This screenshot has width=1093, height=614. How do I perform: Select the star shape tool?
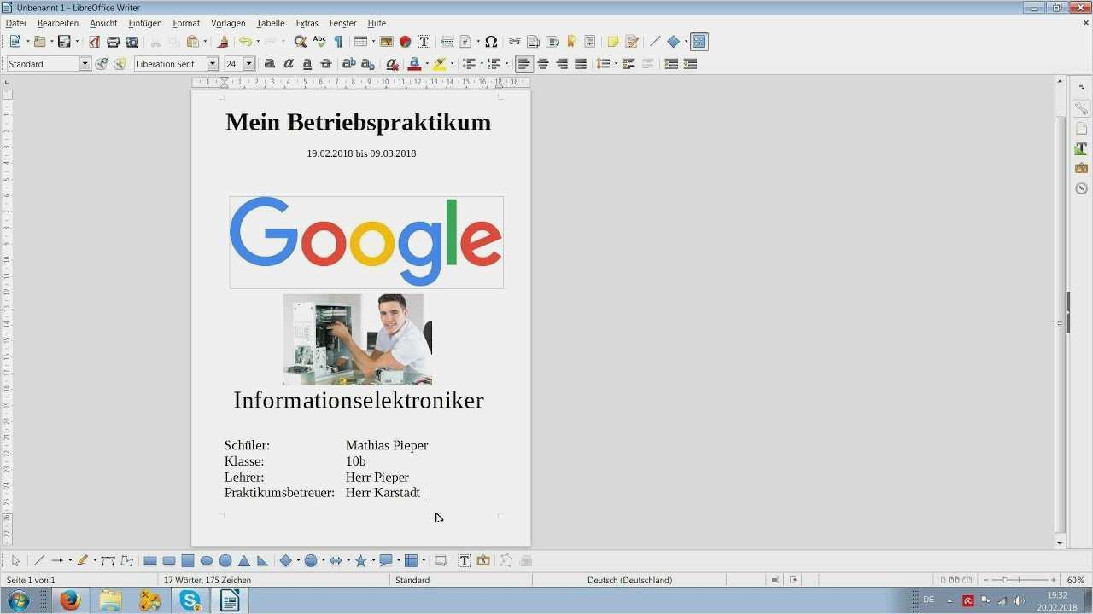[x=361, y=560]
